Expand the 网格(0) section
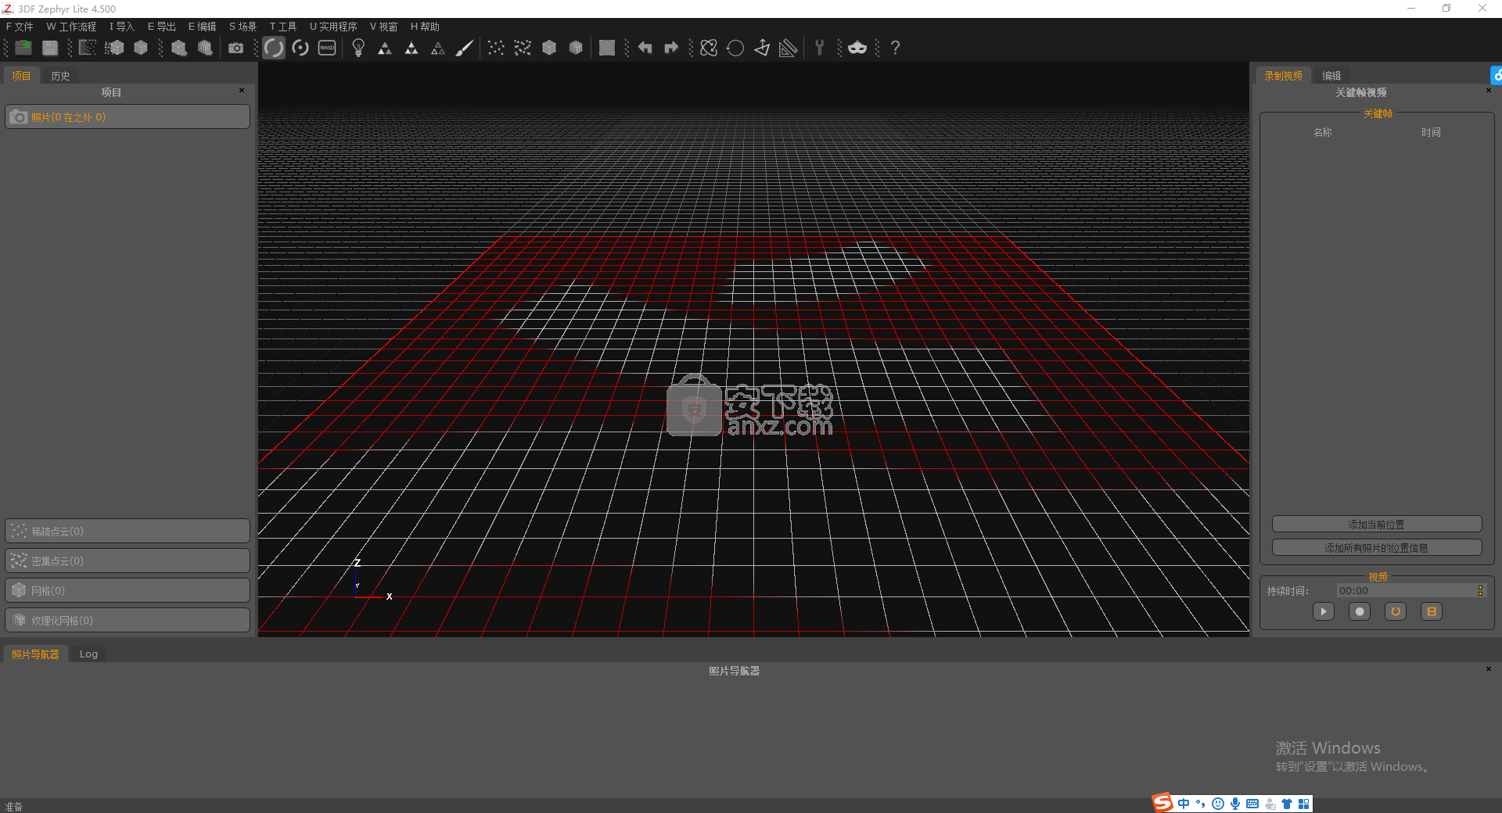This screenshot has height=813, width=1502. click(x=128, y=590)
